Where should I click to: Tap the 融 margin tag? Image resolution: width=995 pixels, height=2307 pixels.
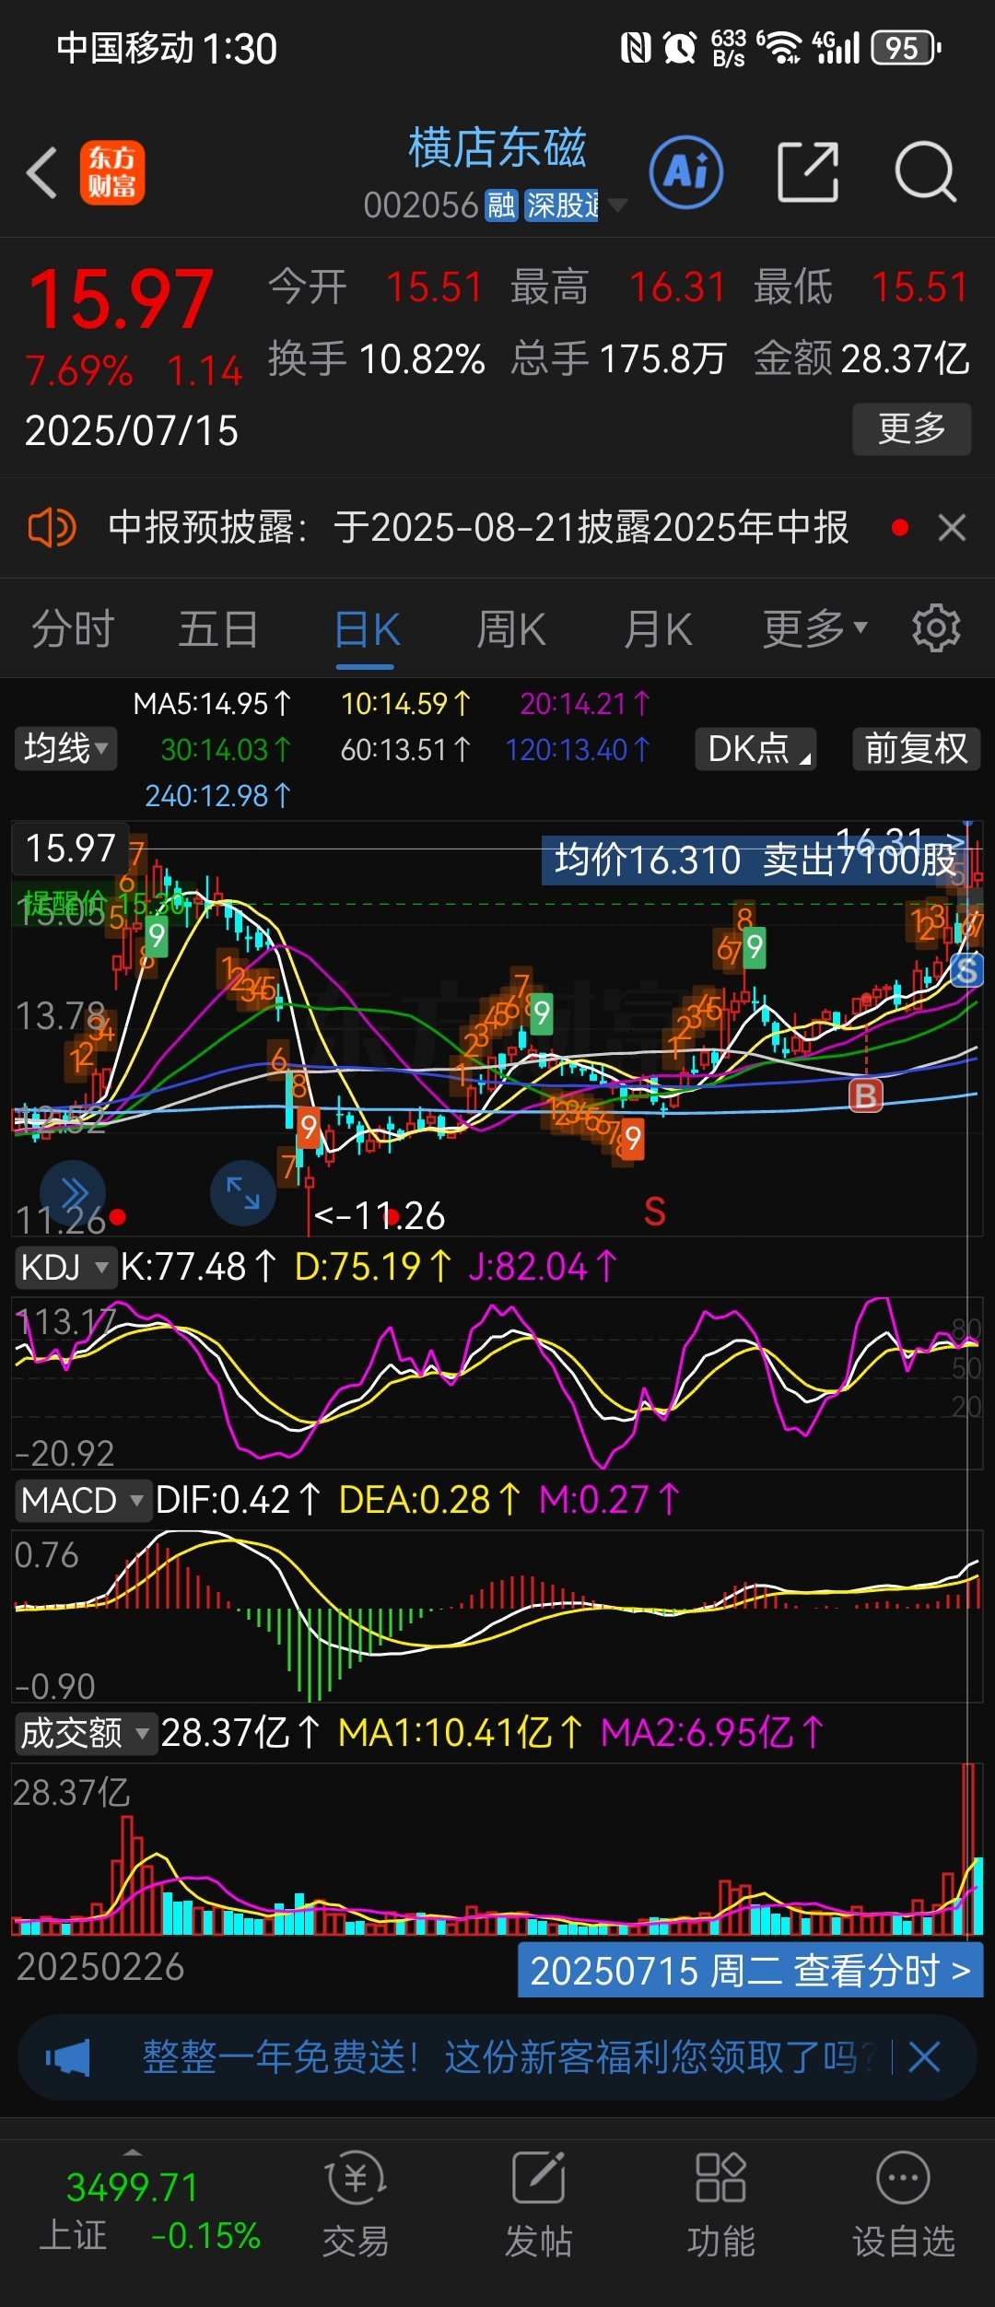tap(501, 205)
